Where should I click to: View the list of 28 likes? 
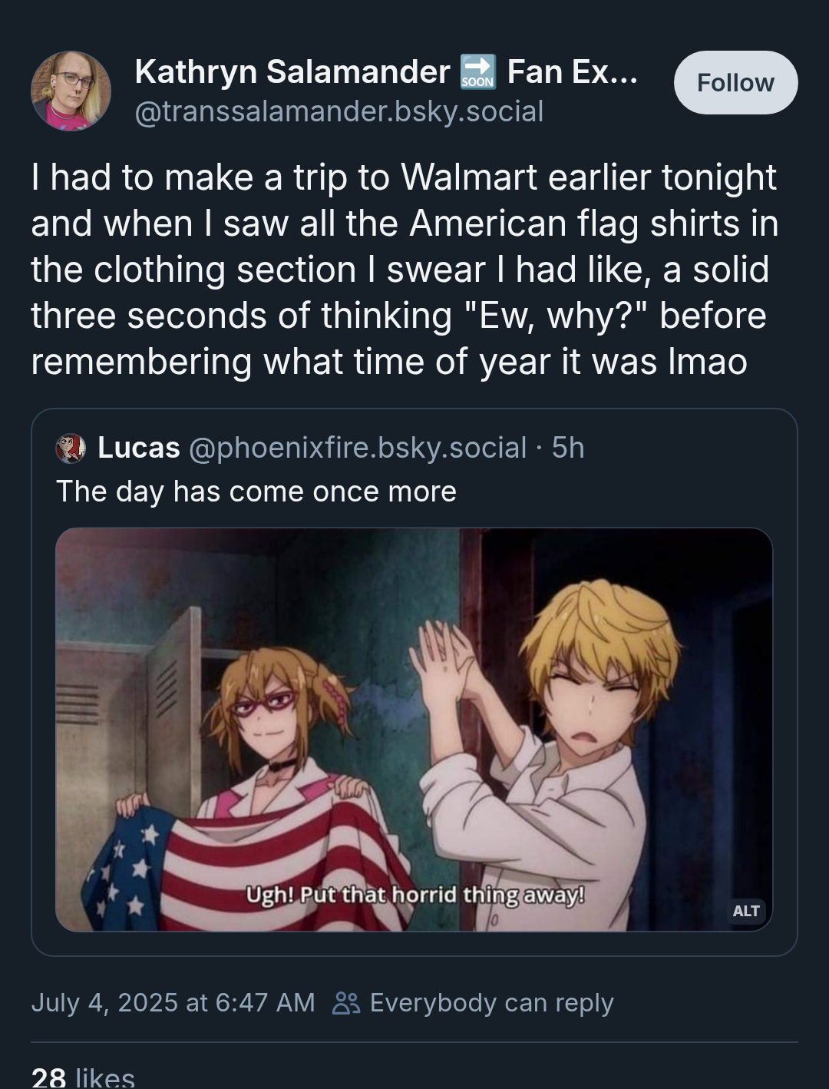83,1077
